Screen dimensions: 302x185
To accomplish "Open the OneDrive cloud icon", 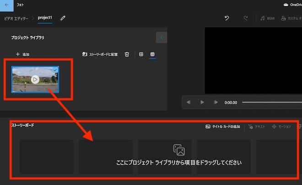I will tap(286, 5).
